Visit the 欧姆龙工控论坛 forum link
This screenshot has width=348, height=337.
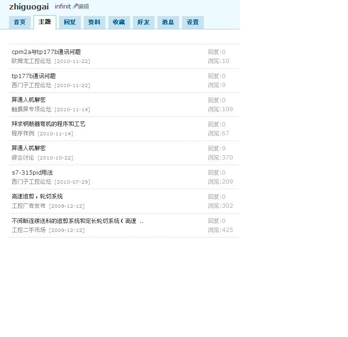[x=31, y=61]
